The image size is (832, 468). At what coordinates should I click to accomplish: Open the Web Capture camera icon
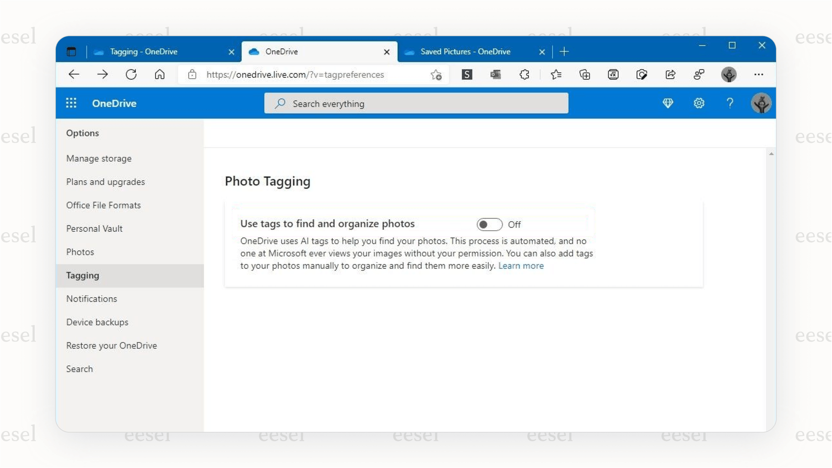[x=642, y=74]
